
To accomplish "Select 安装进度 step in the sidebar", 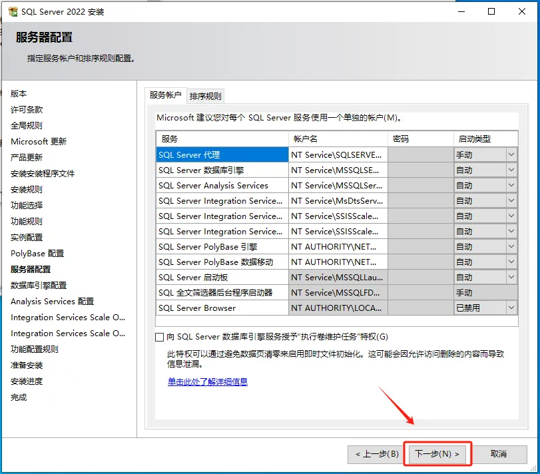I will click(x=27, y=381).
